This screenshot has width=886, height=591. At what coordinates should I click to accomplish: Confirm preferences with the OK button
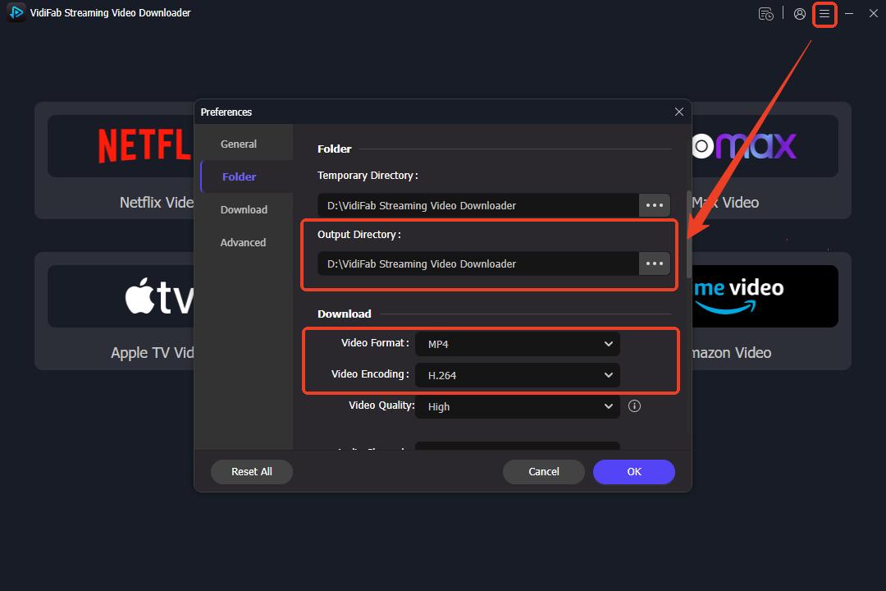(x=634, y=472)
